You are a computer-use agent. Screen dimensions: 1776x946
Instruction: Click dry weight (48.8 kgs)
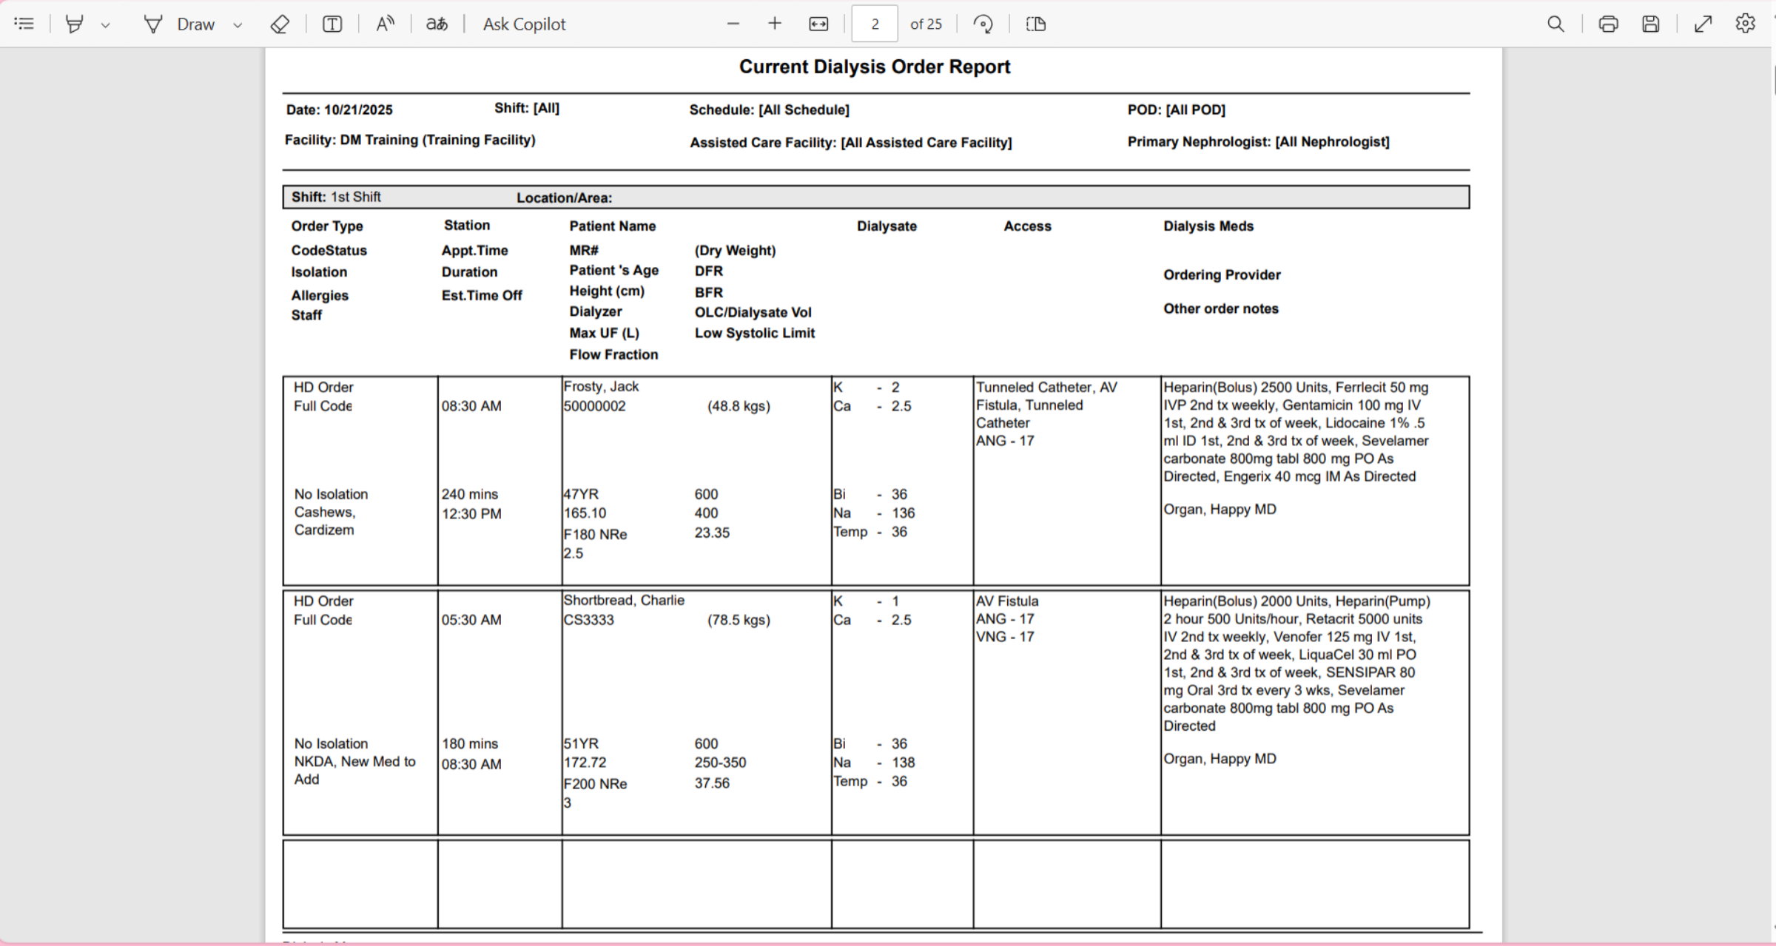point(739,406)
